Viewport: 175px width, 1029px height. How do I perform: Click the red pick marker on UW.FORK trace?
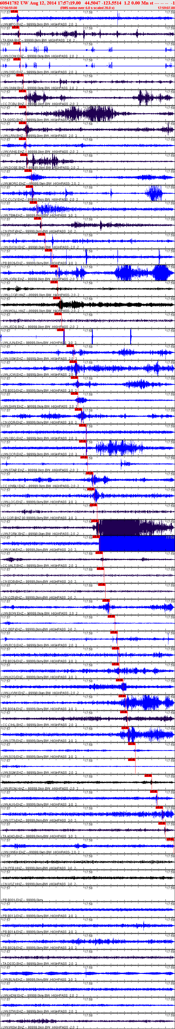coord(95,521)
